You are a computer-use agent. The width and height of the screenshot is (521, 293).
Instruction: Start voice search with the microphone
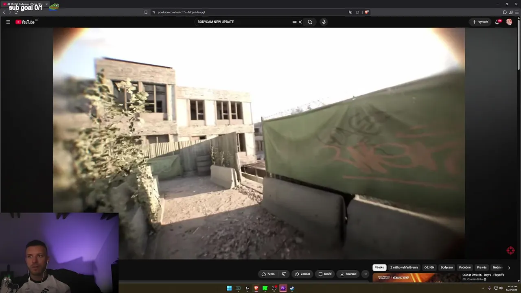(324, 22)
